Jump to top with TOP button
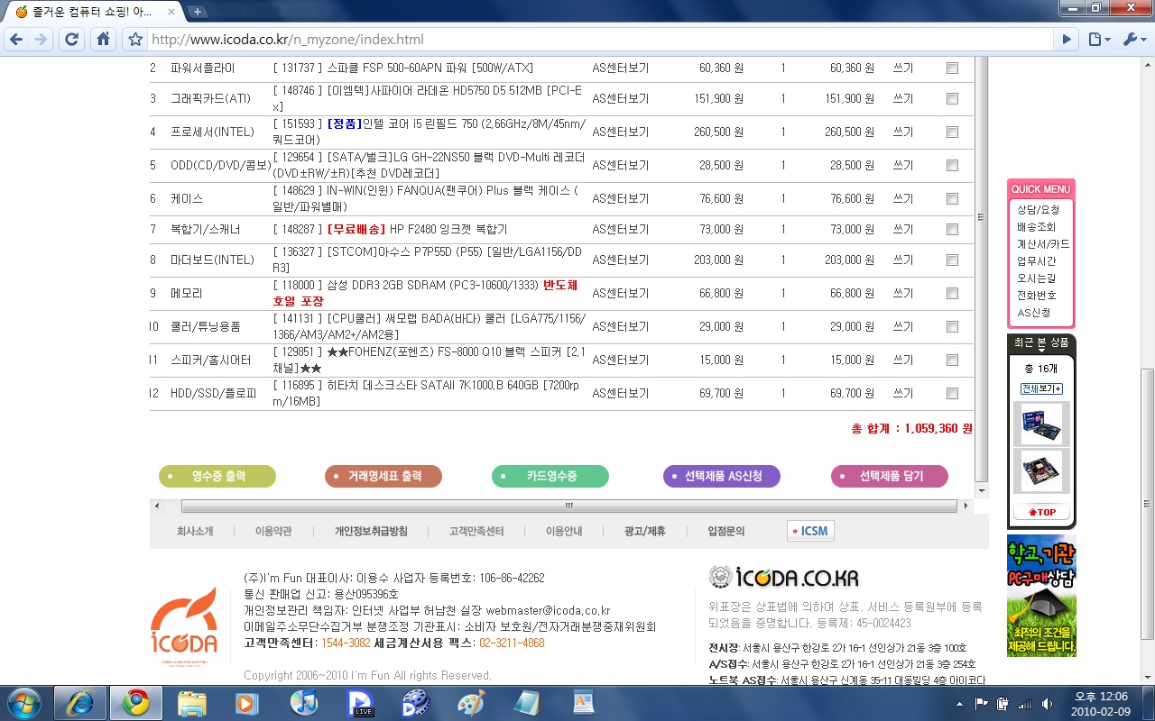The width and height of the screenshot is (1155, 721). [x=1041, y=512]
